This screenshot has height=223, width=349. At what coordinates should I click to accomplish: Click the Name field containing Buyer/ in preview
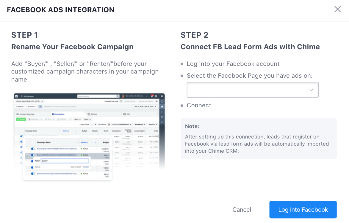(65, 161)
